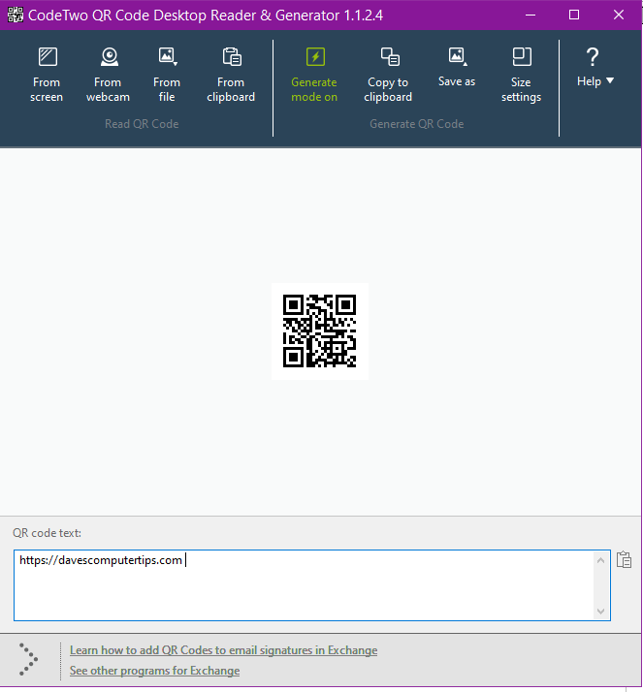Screen dimensions: 643x692
Task: Scan a QR code From webcam
Action: pos(109,75)
